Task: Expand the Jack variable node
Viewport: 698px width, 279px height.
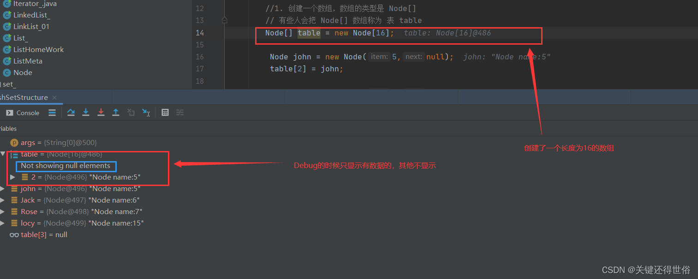Action: [x=3, y=200]
